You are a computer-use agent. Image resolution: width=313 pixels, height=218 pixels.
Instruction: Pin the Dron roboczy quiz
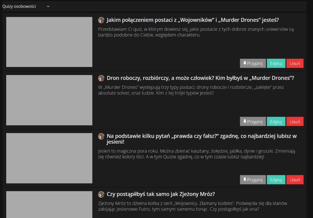point(253,122)
